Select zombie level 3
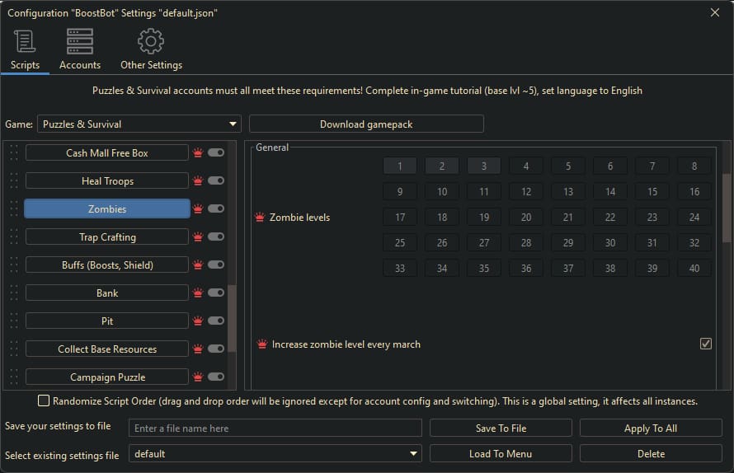 pyautogui.click(x=484, y=166)
